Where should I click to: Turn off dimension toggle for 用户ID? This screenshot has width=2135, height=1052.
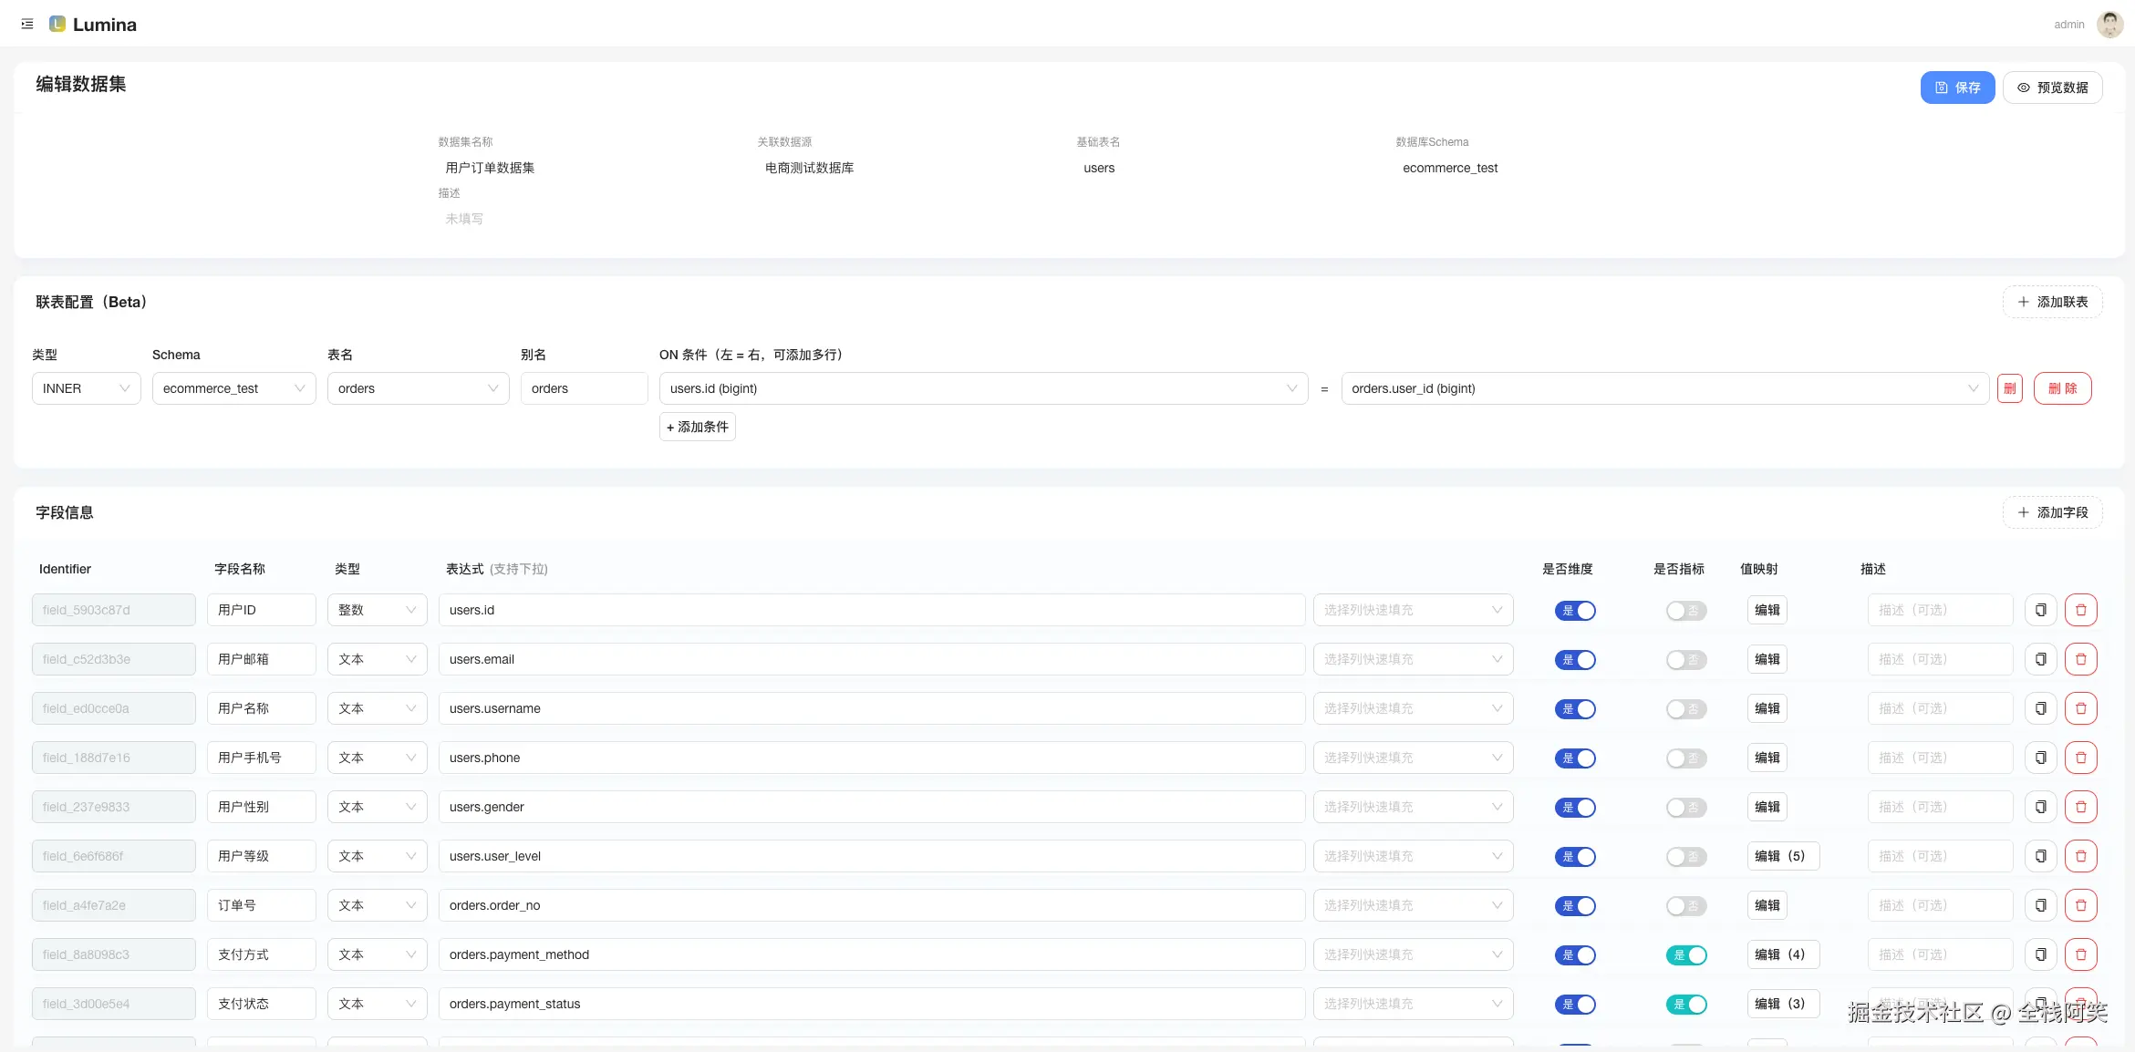pyautogui.click(x=1575, y=611)
